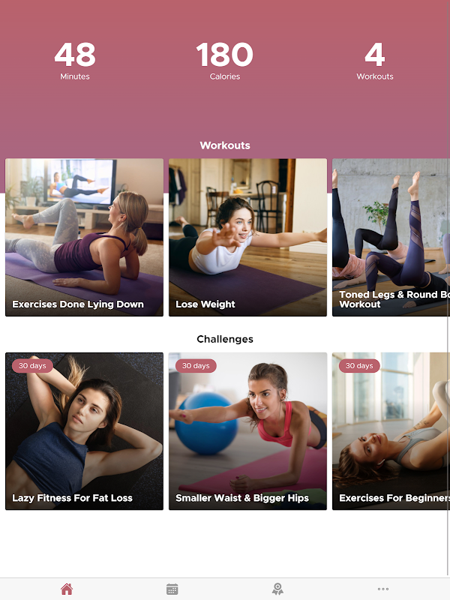This screenshot has height=600, width=450.
Task: Open the Home tab icon
Action: pos(67,589)
